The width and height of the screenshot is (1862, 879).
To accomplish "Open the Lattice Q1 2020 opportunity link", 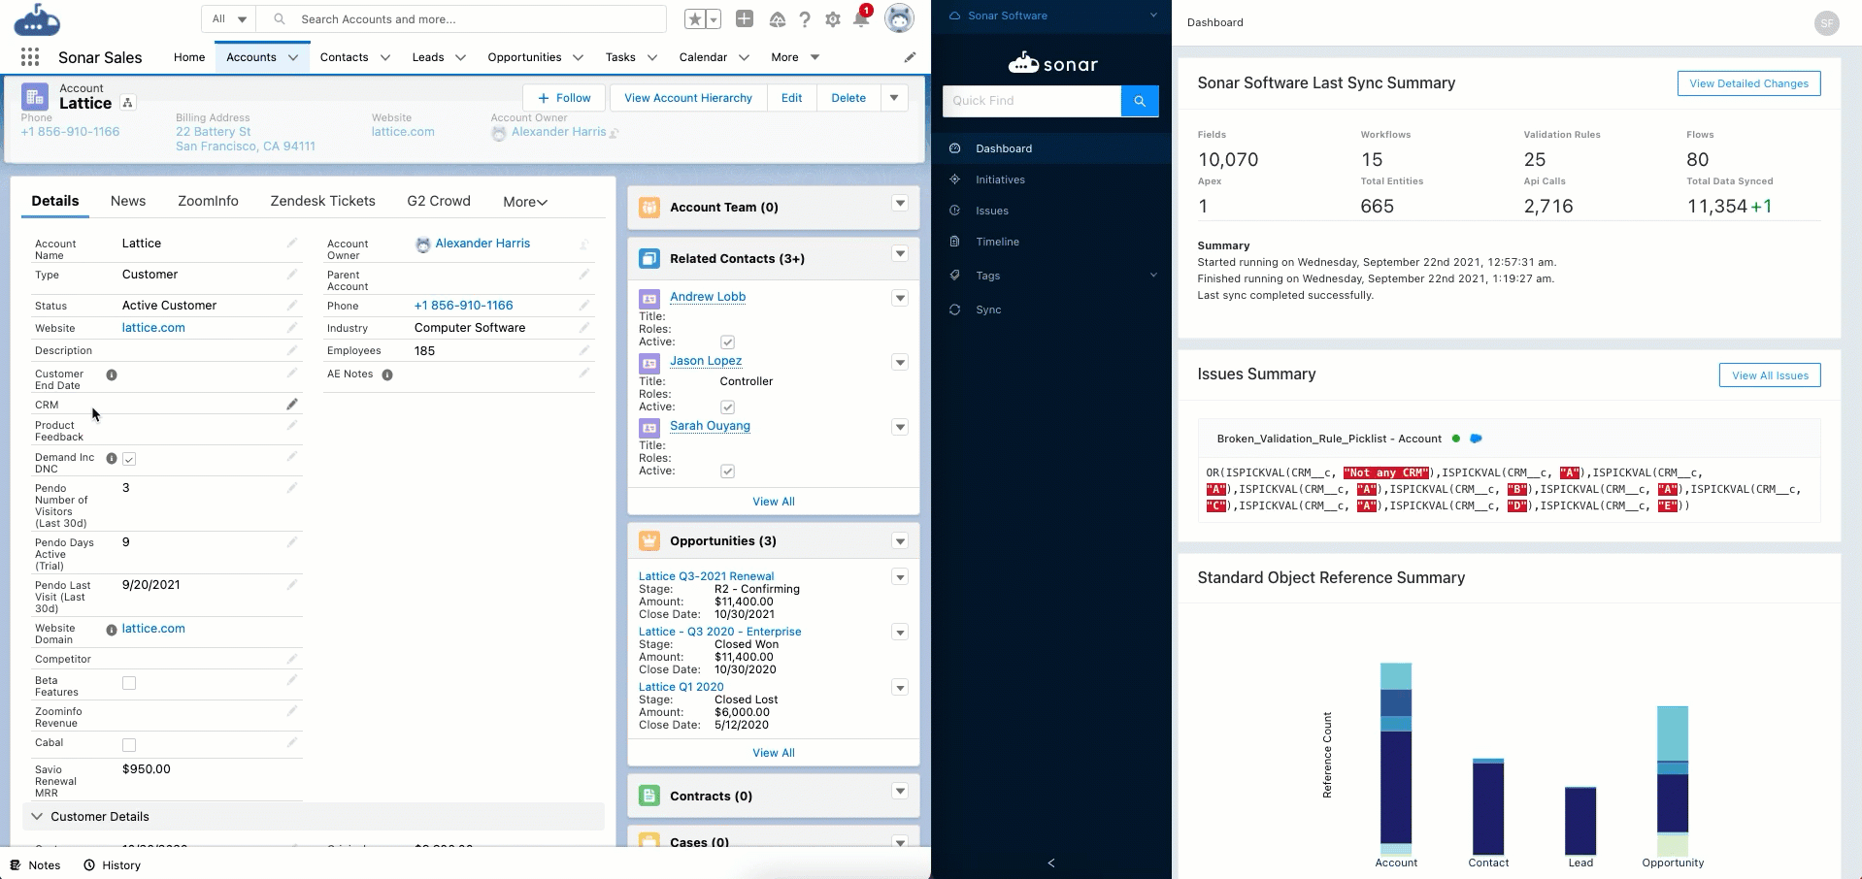I will (x=681, y=687).
